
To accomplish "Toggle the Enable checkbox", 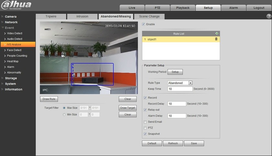I will [144, 24].
